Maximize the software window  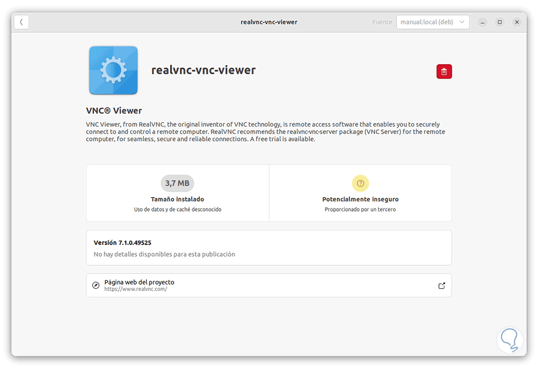coord(500,22)
